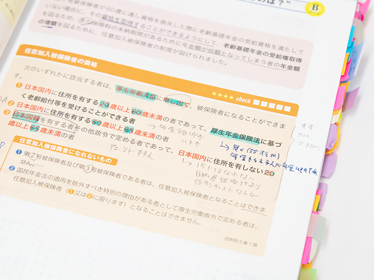Tap orange circled number 1 before 日本国内

click(19, 85)
